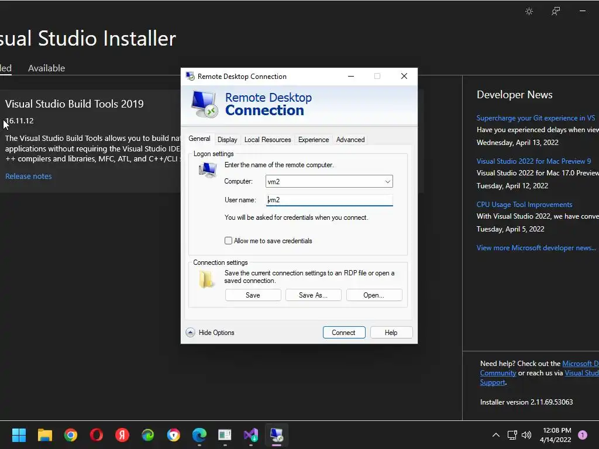Enable Allow me to save credentials
599x449 pixels.
229,240
